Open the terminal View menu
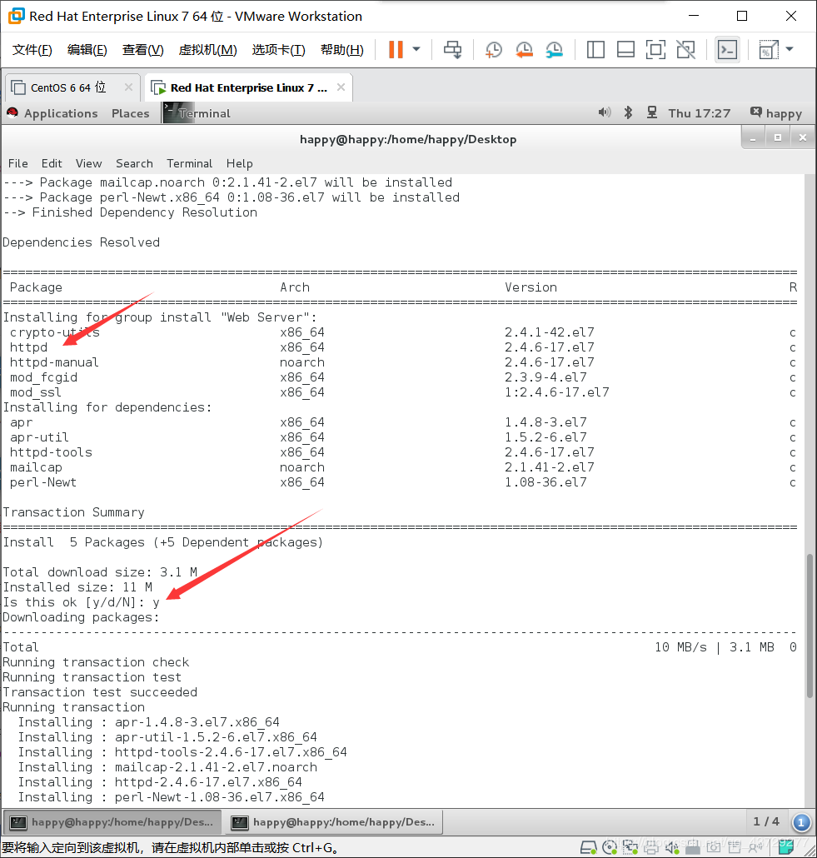 (x=88, y=163)
